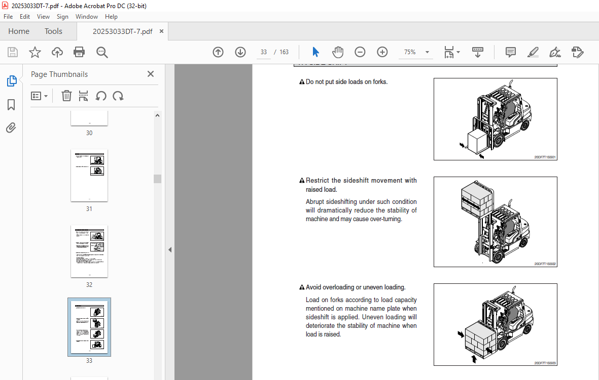Click the fit page scrolling mode icon

click(x=449, y=52)
